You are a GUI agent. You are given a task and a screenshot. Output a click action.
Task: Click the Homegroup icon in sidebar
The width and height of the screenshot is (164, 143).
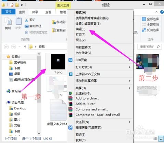[x=9, y=91]
